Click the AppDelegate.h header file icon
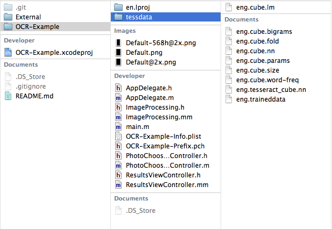 119,88
